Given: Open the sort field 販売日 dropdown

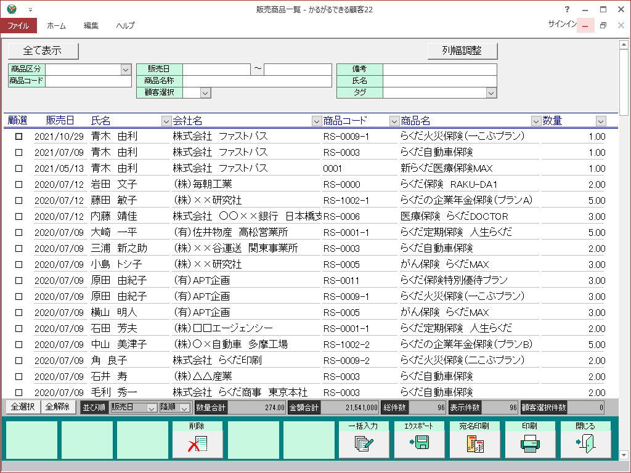Looking at the screenshot, I should 152,408.
